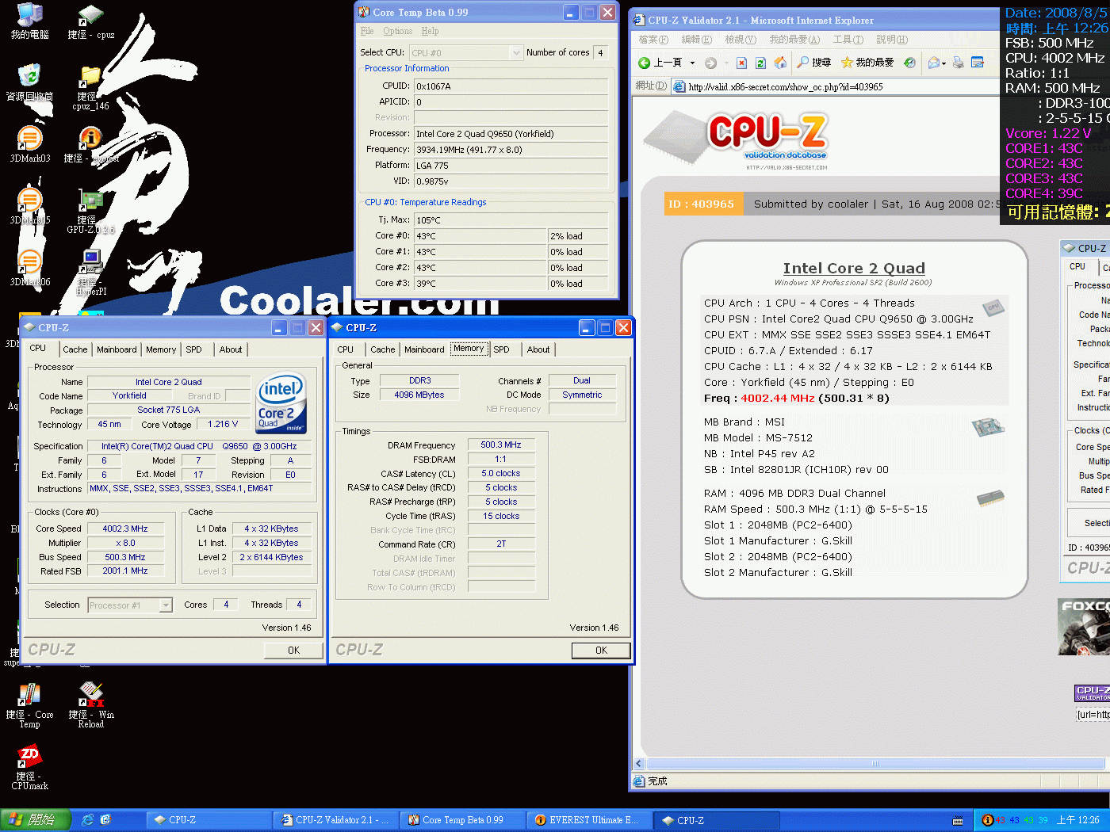Launch Internet Explorer from quick launch
Screen dimensions: 1110x832
(87, 820)
